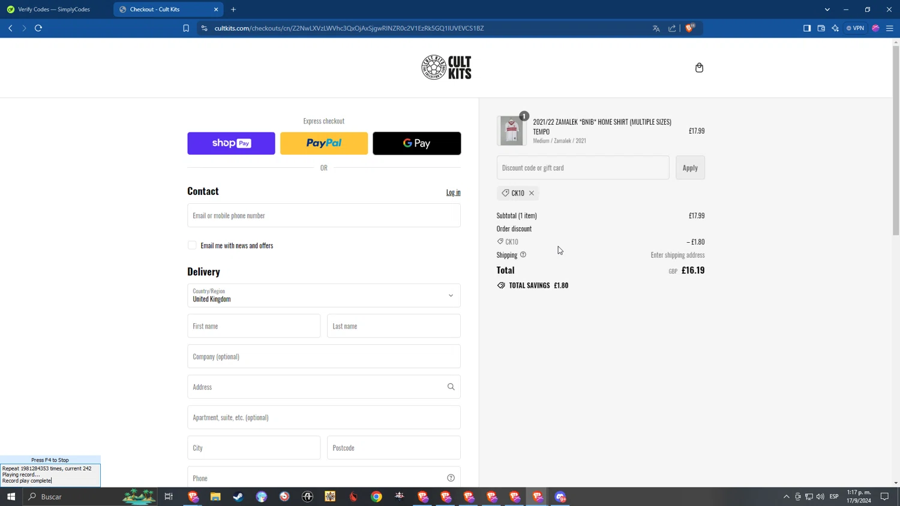Translate this page icon
The height and width of the screenshot is (506, 900).
point(656,28)
